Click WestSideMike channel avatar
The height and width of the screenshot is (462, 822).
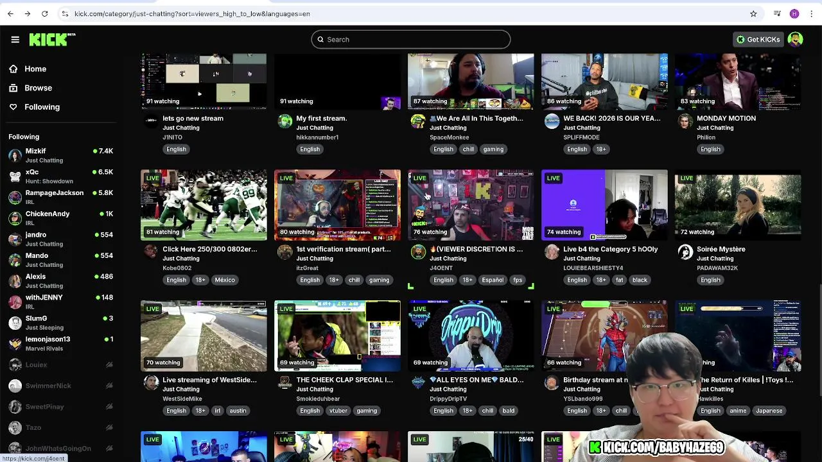point(151,382)
